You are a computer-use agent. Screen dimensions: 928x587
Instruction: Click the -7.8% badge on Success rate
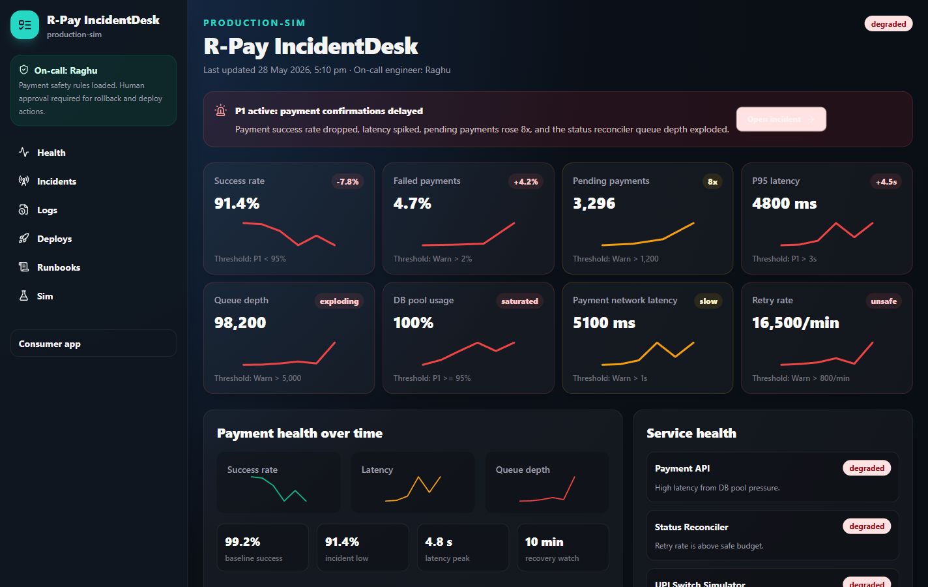(347, 181)
